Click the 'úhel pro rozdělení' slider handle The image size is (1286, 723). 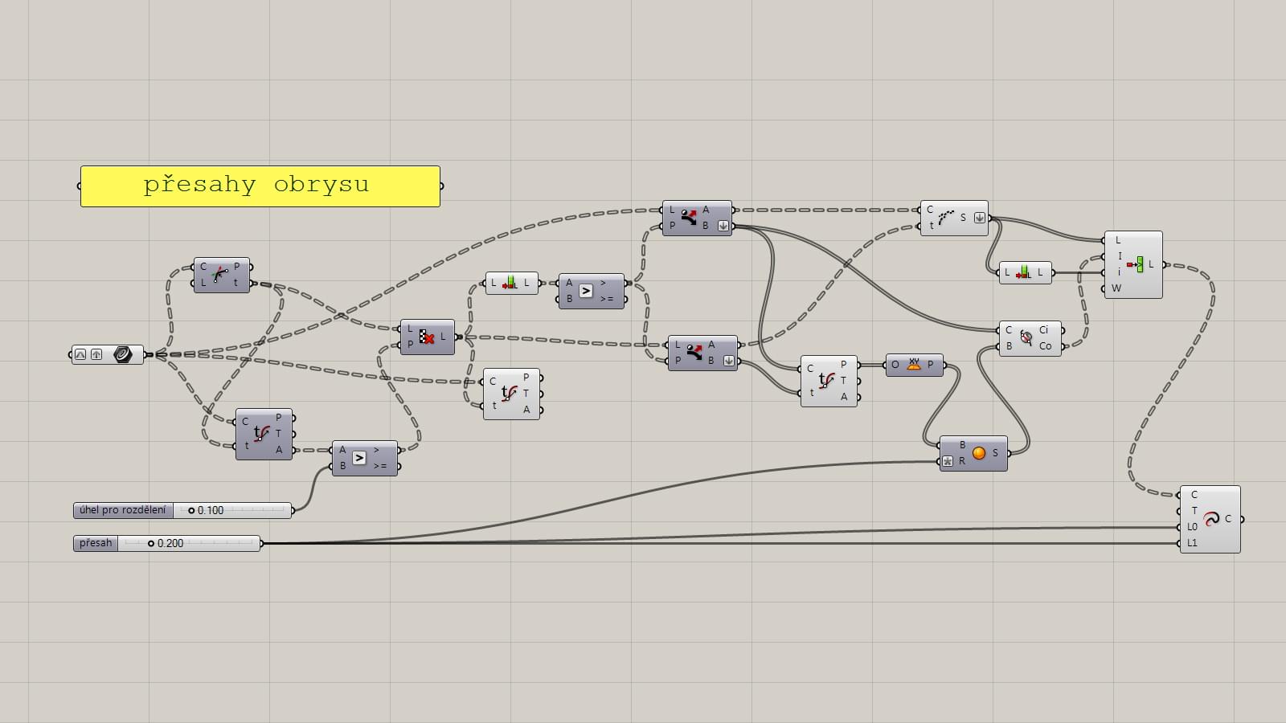[x=191, y=510]
